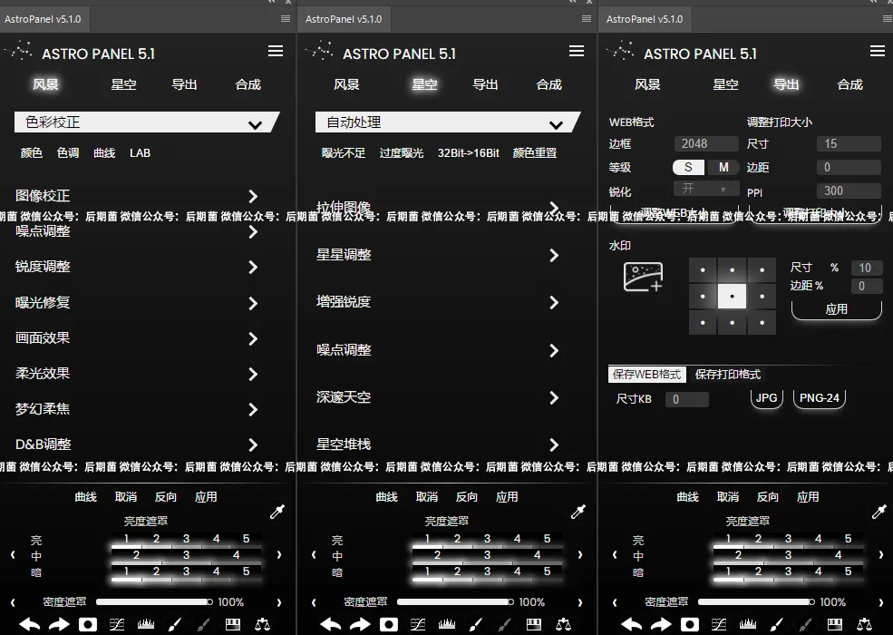Click the JPG save button
This screenshot has width=893, height=635.
(767, 398)
